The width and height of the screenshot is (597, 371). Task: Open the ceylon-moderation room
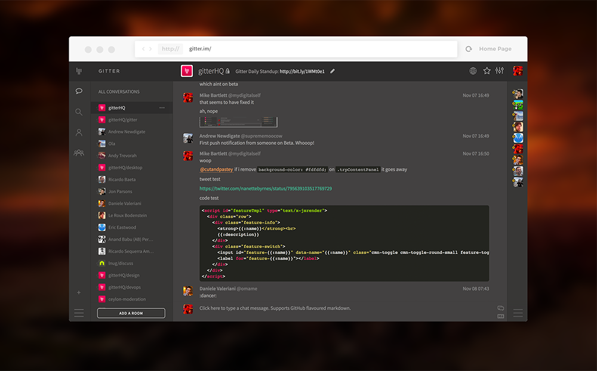click(x=128, y=299)
